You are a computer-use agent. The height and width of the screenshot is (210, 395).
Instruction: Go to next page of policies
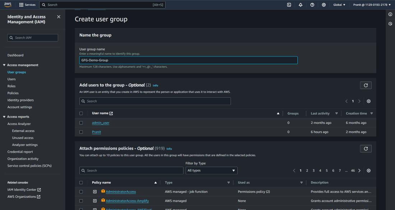[359, 171]
